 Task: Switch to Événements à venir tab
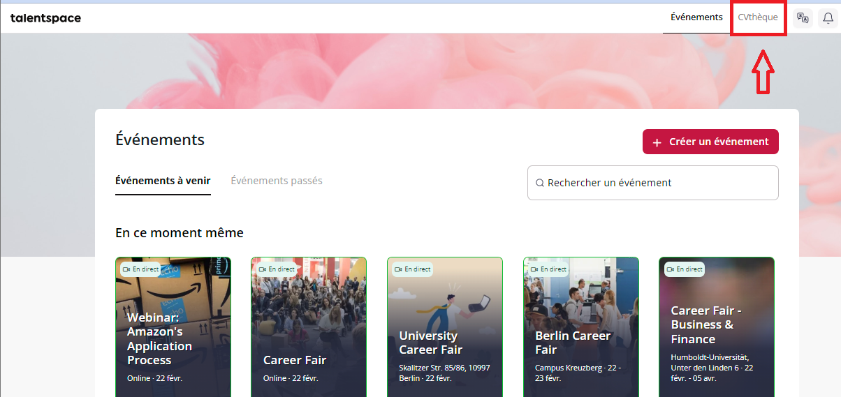pyautogui.click(x=163, y=181)
